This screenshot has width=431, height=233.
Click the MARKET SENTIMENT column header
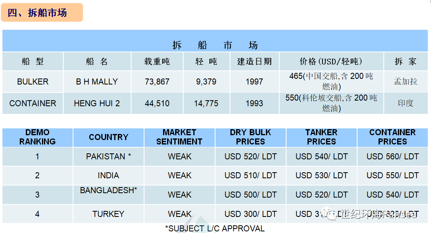[179, 137]
